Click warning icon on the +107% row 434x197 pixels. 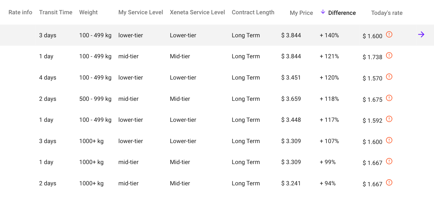point(389,140)
